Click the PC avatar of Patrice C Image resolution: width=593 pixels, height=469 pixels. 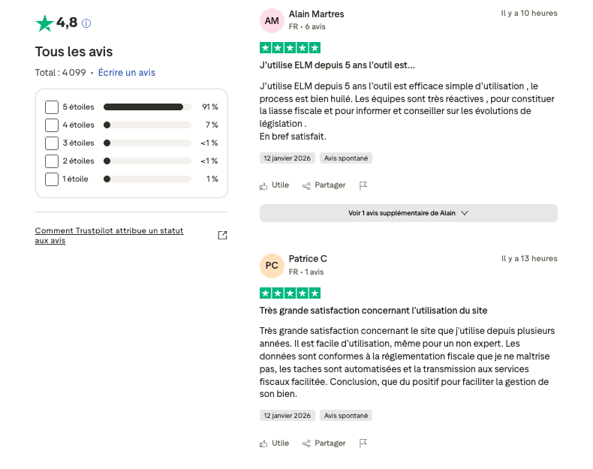click(272, 266)
